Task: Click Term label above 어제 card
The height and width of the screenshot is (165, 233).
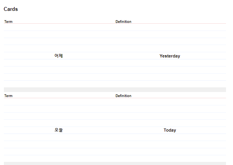Action: coord(8,22)
